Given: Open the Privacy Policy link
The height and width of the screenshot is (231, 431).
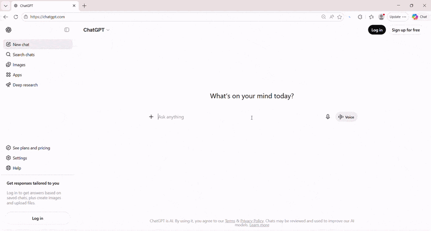Looking at the screenshot, I should tap(252, 221).
